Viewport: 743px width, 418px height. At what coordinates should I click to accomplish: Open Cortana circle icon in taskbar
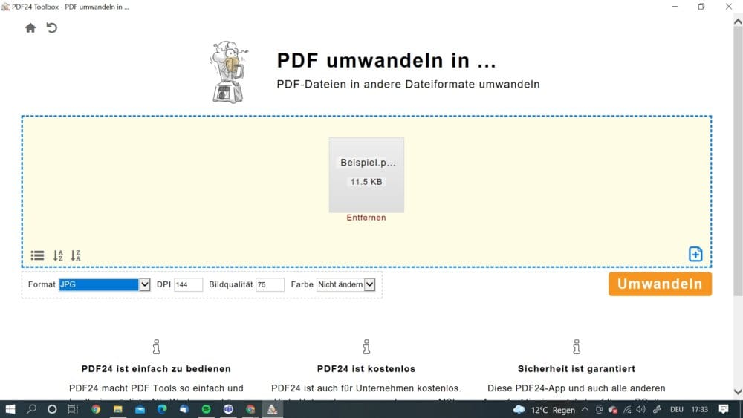click(52, 409)
